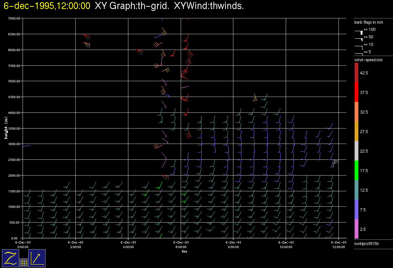Click the iss4/prof915h platform label

[366, 244]
